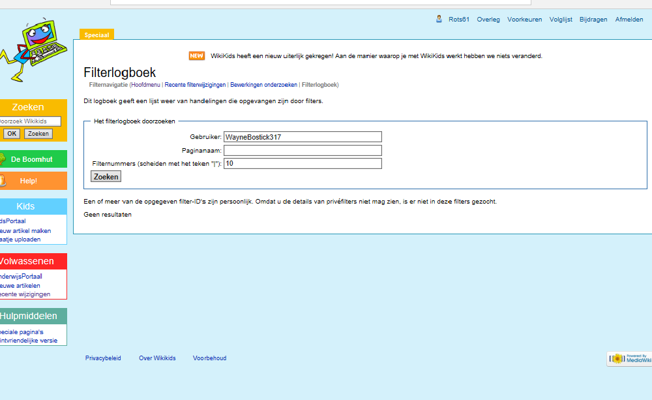
Task: Open the Rots61 user page link
Action: tap(458, 20)
